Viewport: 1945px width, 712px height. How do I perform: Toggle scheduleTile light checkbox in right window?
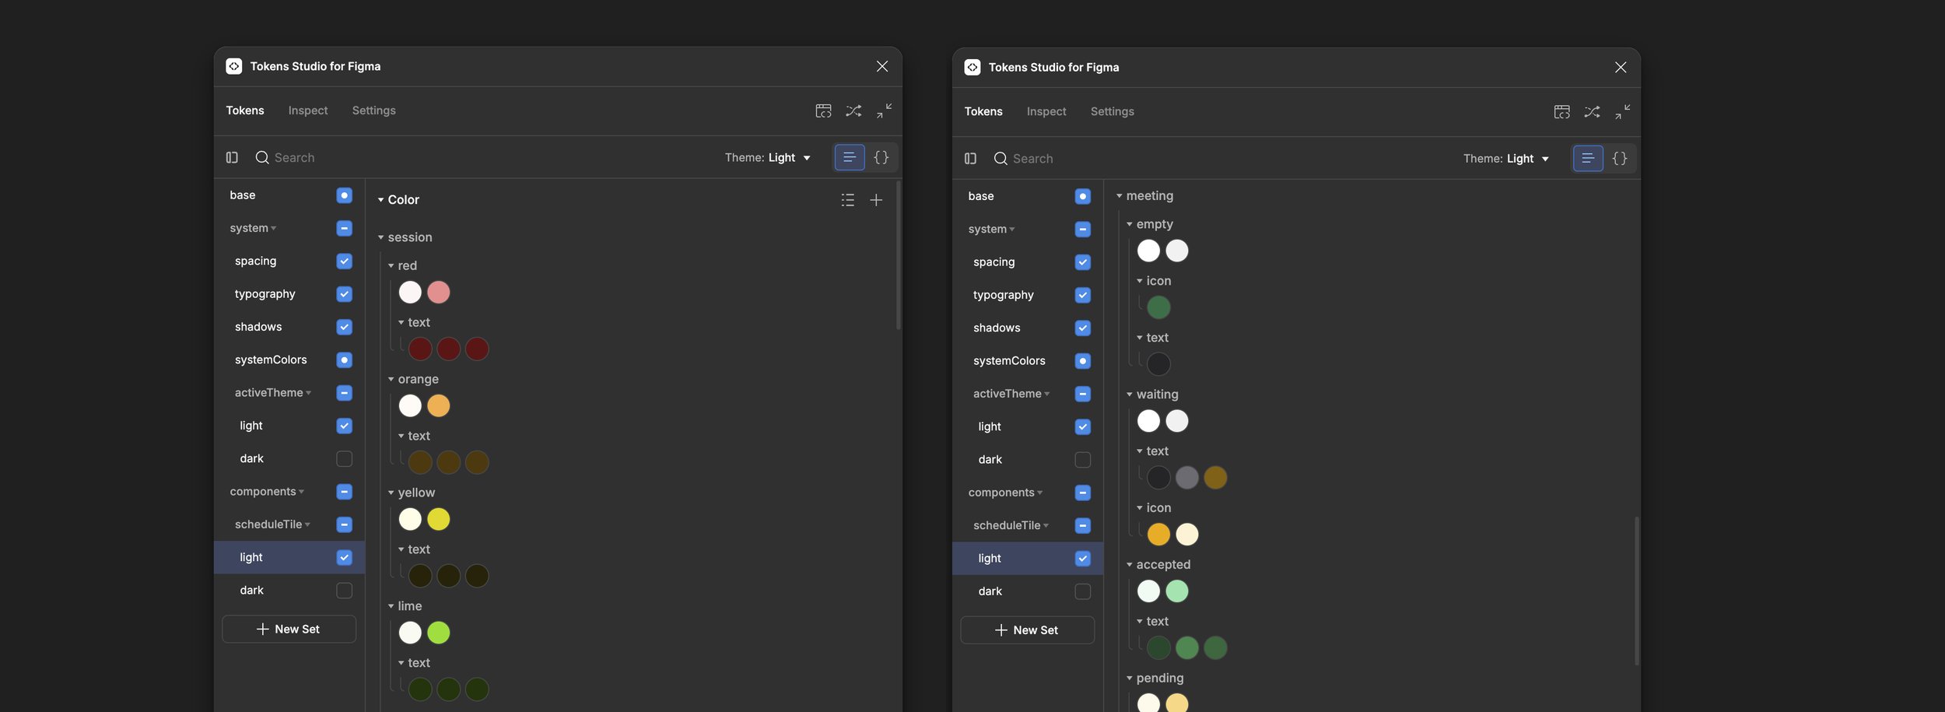click(x=1082, y=559)
